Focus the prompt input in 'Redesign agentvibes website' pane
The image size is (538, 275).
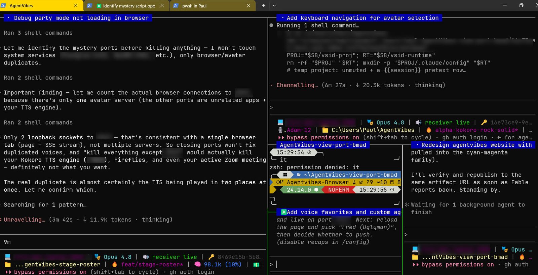coord(470,235)
